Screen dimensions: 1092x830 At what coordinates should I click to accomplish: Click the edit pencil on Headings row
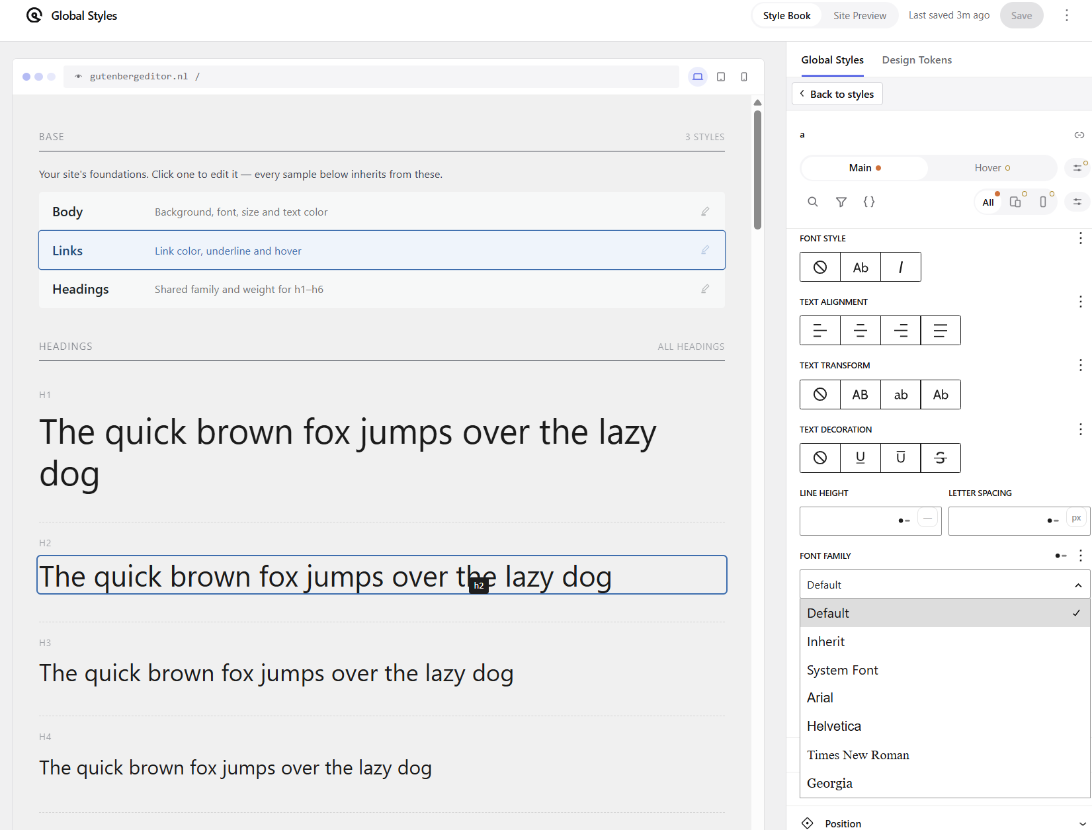coord(705,289)
